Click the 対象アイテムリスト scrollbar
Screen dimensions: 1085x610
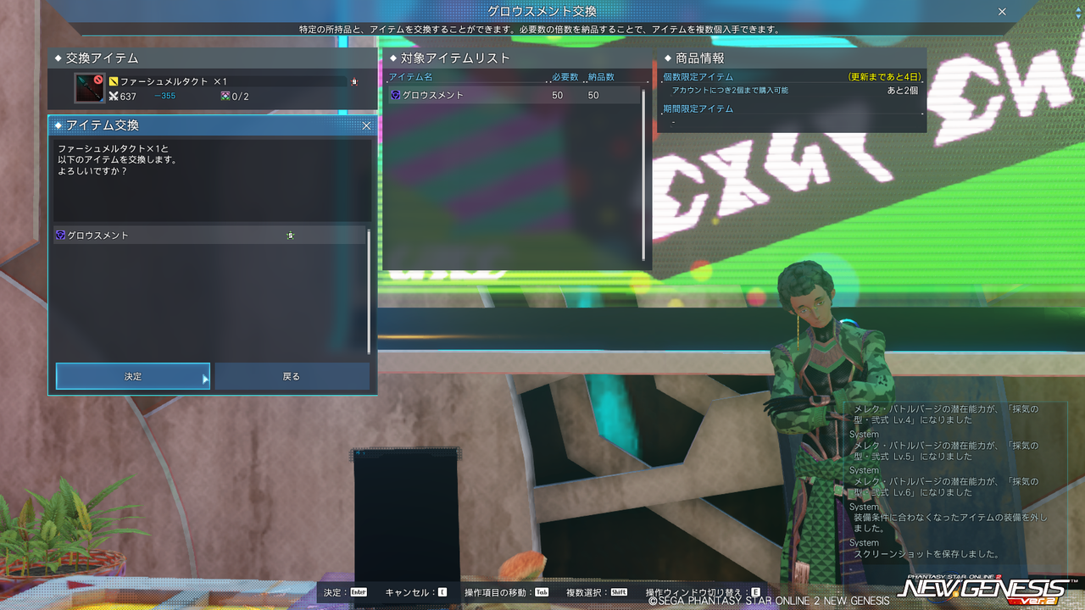point(644,174)
